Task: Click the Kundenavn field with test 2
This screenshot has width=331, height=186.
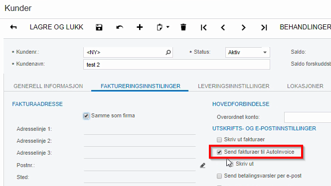Action: pos(176,65)
